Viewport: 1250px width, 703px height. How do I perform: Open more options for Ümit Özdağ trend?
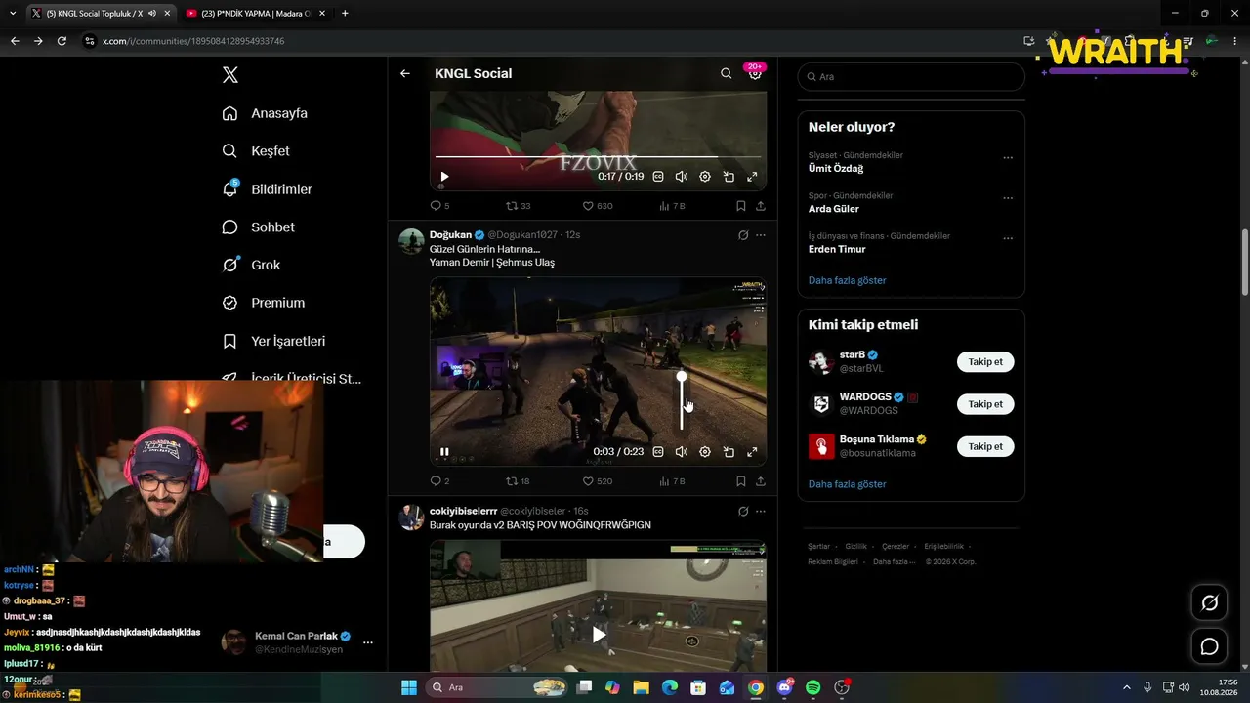(x=1008, y=157)
